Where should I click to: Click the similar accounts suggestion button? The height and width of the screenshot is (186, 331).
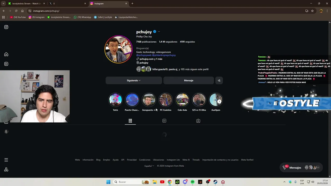[x=219, y=80]
